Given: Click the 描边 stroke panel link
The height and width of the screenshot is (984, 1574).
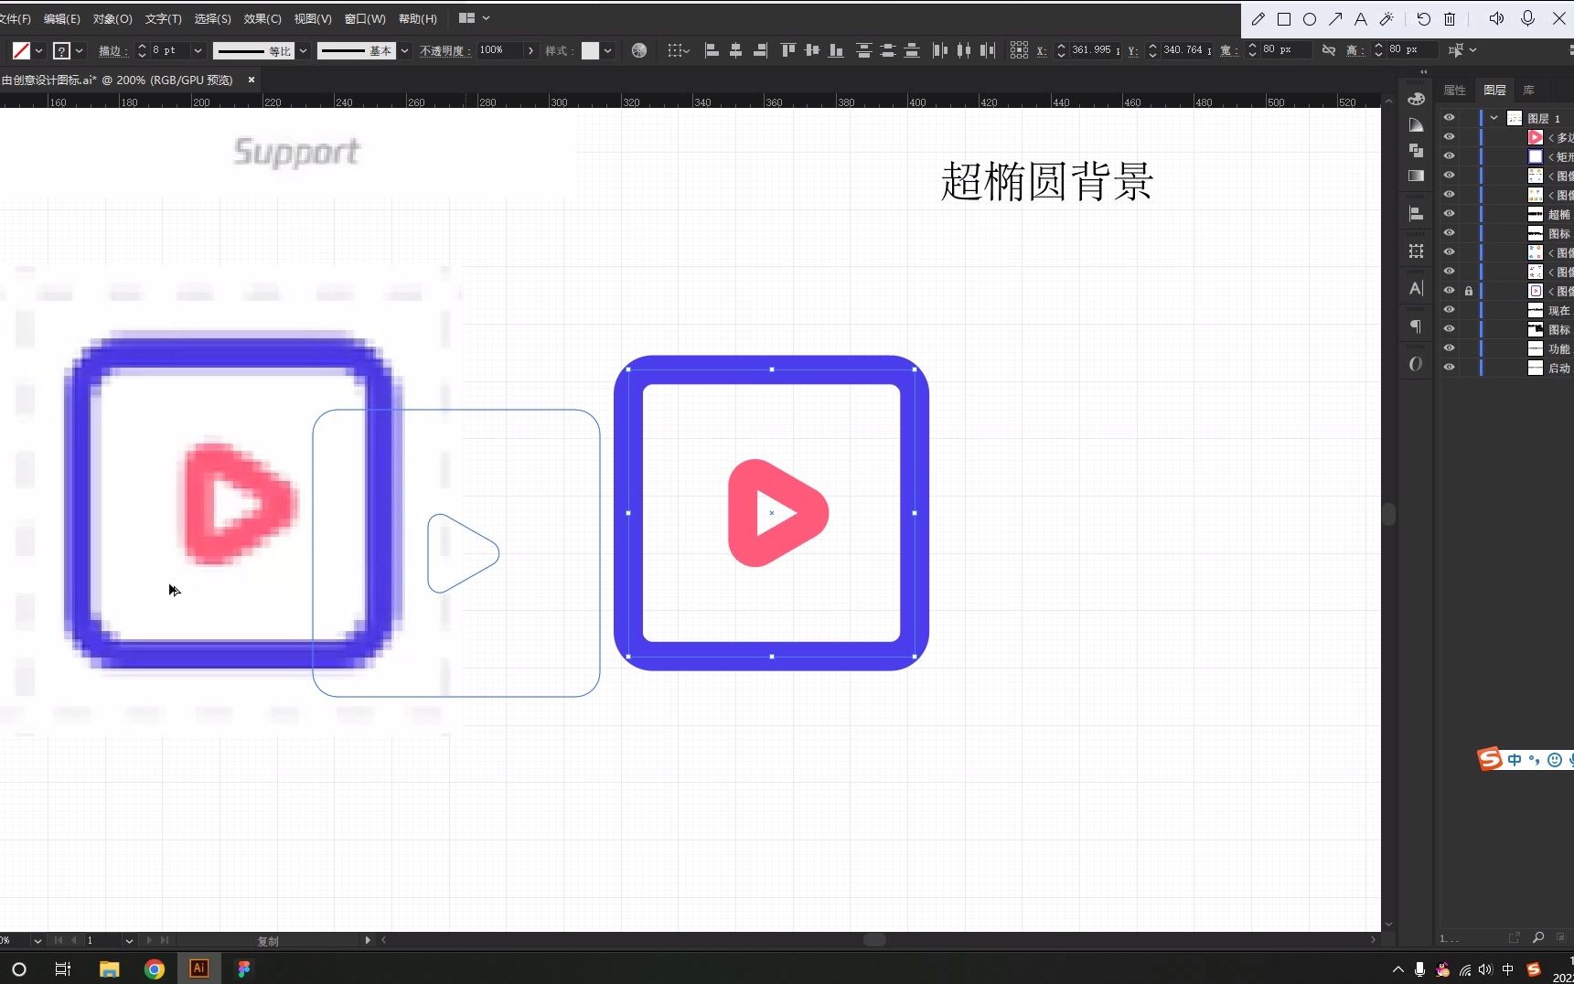Looking at the screenshot, I should pyautogui.click(x=112, y=51).
